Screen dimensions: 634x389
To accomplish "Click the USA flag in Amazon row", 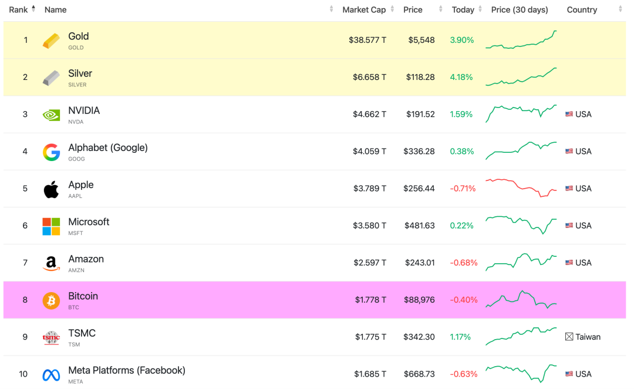I will (569, 263).
